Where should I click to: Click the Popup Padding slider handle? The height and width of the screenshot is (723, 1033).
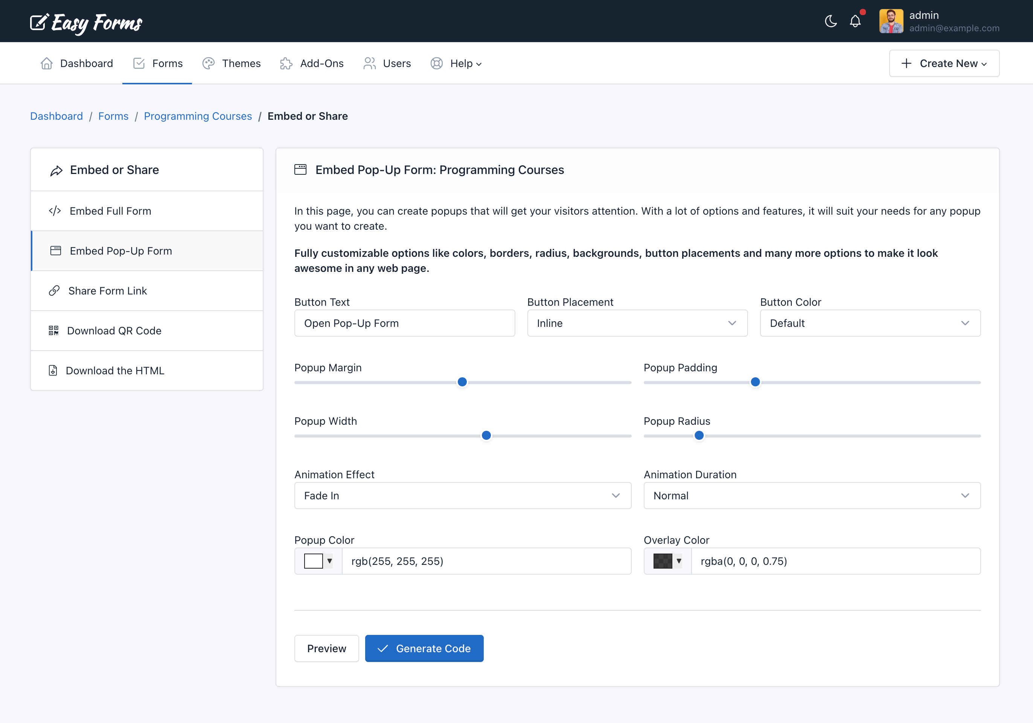coord(756,382)
